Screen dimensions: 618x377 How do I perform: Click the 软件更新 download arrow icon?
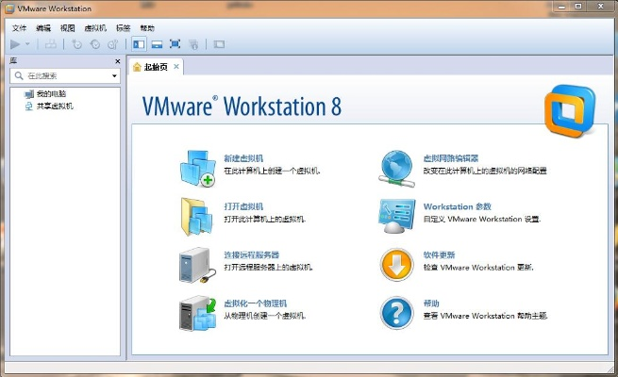tap(397, 265)
